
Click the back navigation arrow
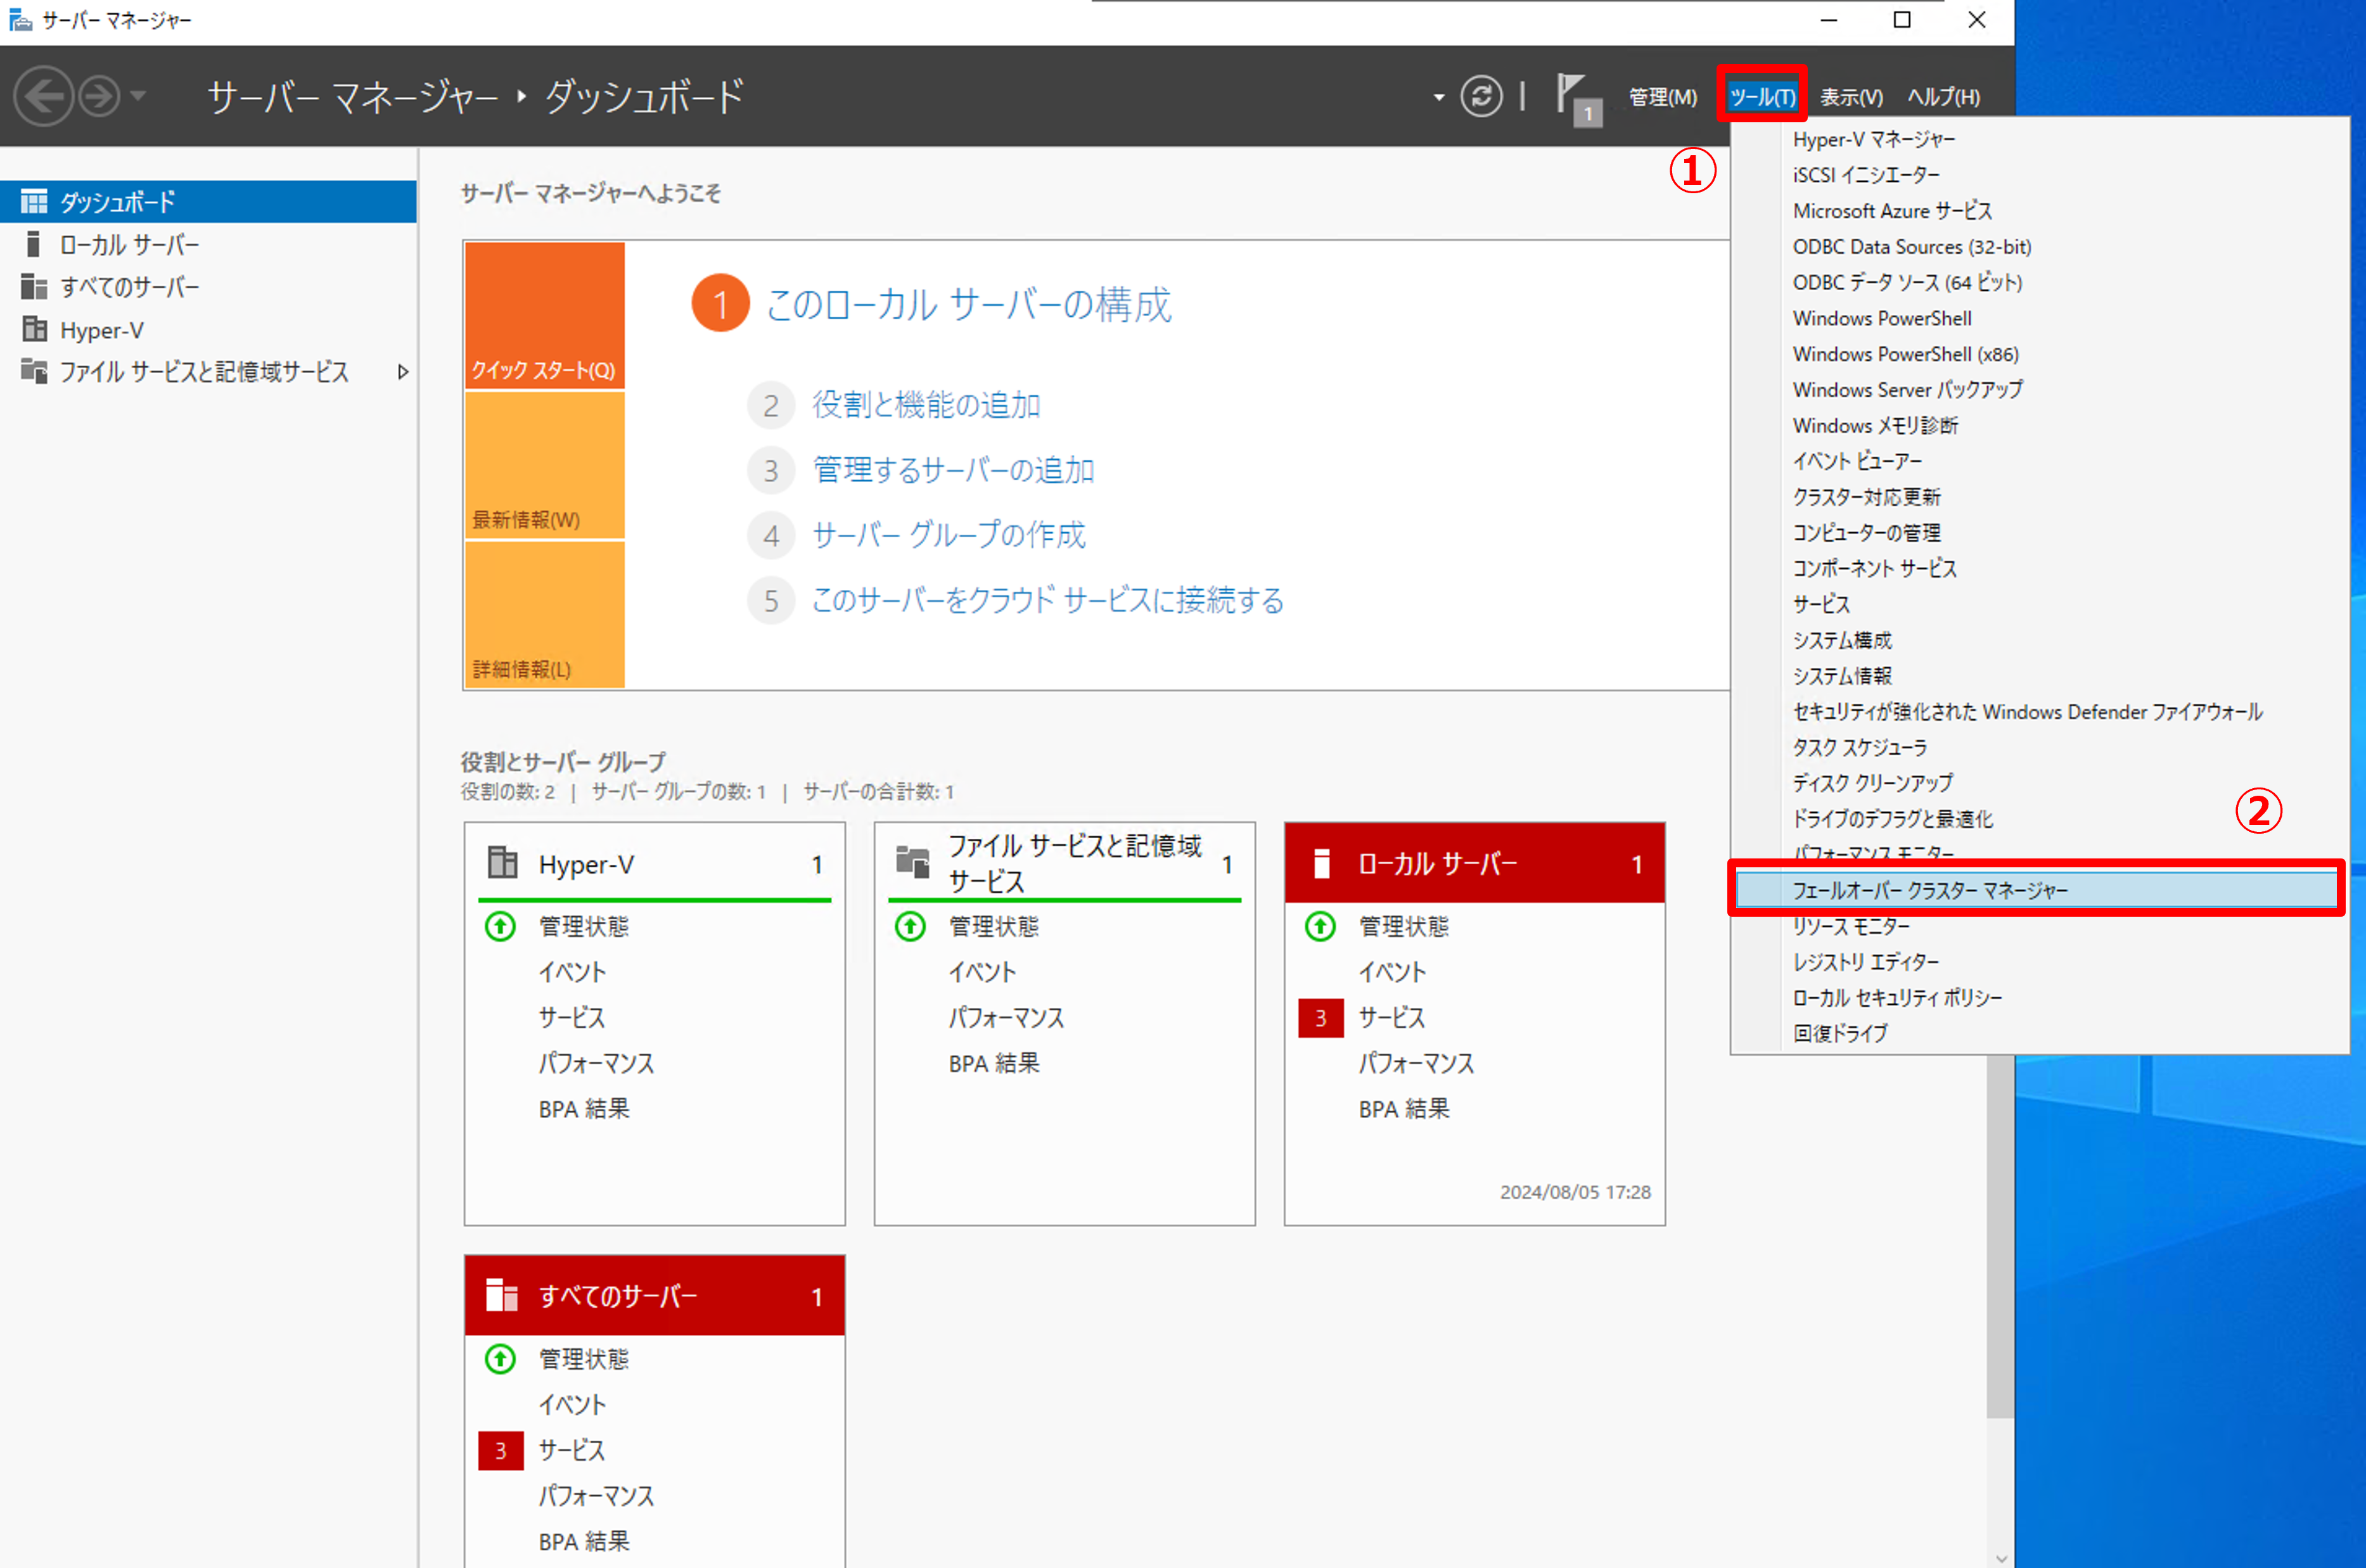point(43,97)
